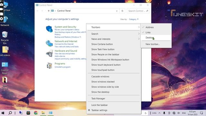The image size is (206, 116).
Task: Switch to Control Panel taskbar button
Action: pyautogui.click(x=51, y=113)
